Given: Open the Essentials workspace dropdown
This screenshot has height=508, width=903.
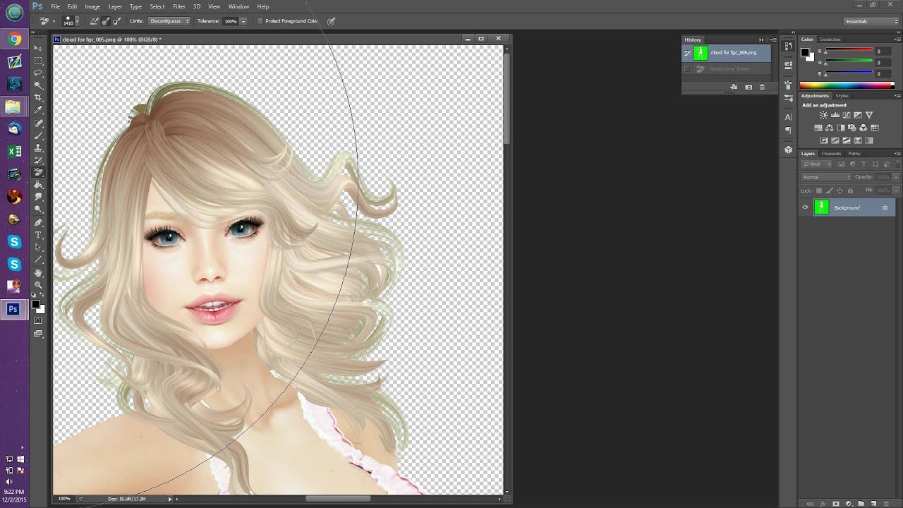Looking at the screenshot, I should coord(871,21).
